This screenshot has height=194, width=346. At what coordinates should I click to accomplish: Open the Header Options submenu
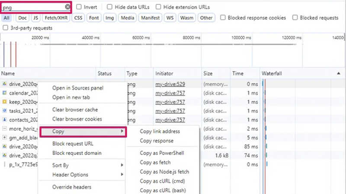tap(82, 175)
